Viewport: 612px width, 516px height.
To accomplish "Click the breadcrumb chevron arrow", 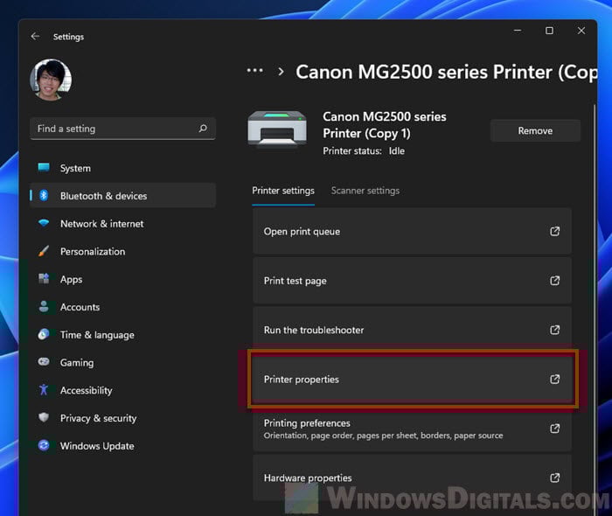I will [281, 72].
